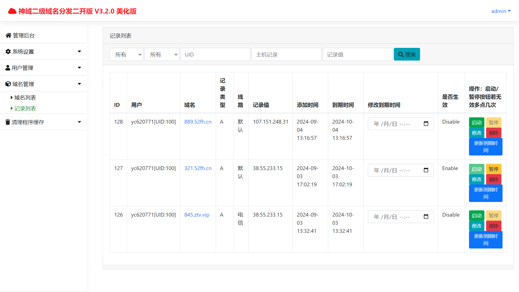The width and height of the screenshot is (519, 292).
Task: Select the 记录列表 sidebar item
Action: [x=25, y=108]
